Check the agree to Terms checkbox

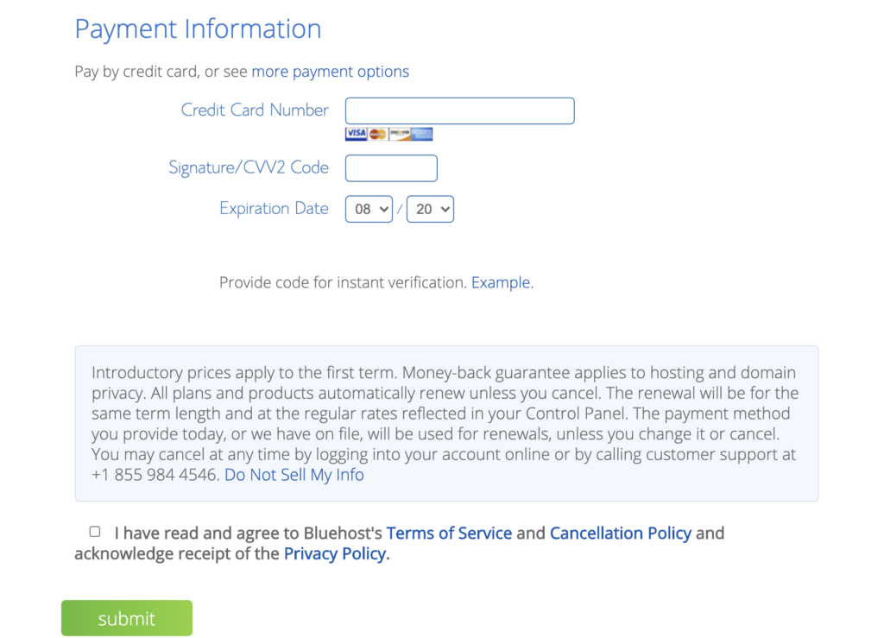point(95,532)
